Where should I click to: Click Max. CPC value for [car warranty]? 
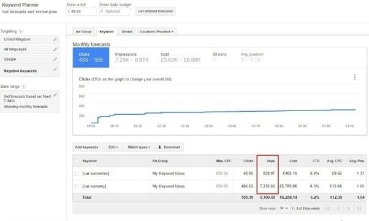pos(222,186)
